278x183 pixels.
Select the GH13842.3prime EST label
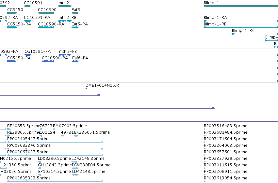[55, 165]
